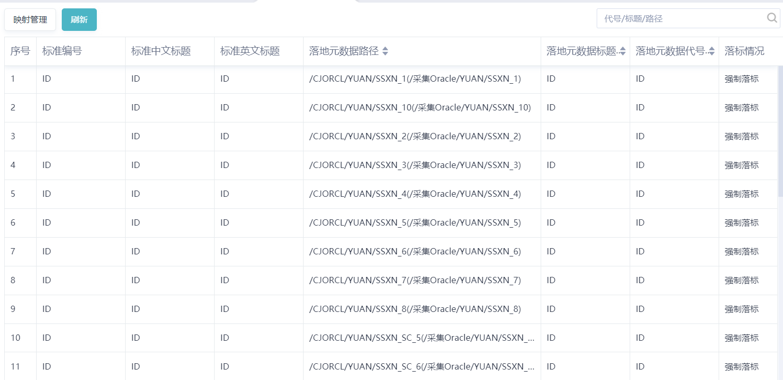This screenshot has width=783, height=380.
Task: Select the SSXN_2 path in row 3
Action: tap(415, 137)
